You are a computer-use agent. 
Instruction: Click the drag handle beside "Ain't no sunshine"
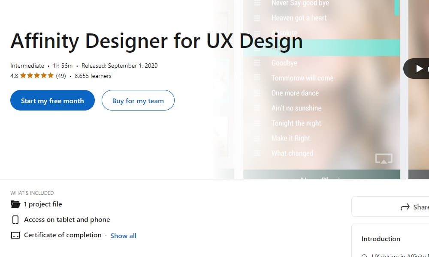tap(257, 108)
